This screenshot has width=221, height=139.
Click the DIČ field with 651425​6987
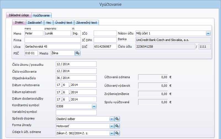[x=105, y=47]
